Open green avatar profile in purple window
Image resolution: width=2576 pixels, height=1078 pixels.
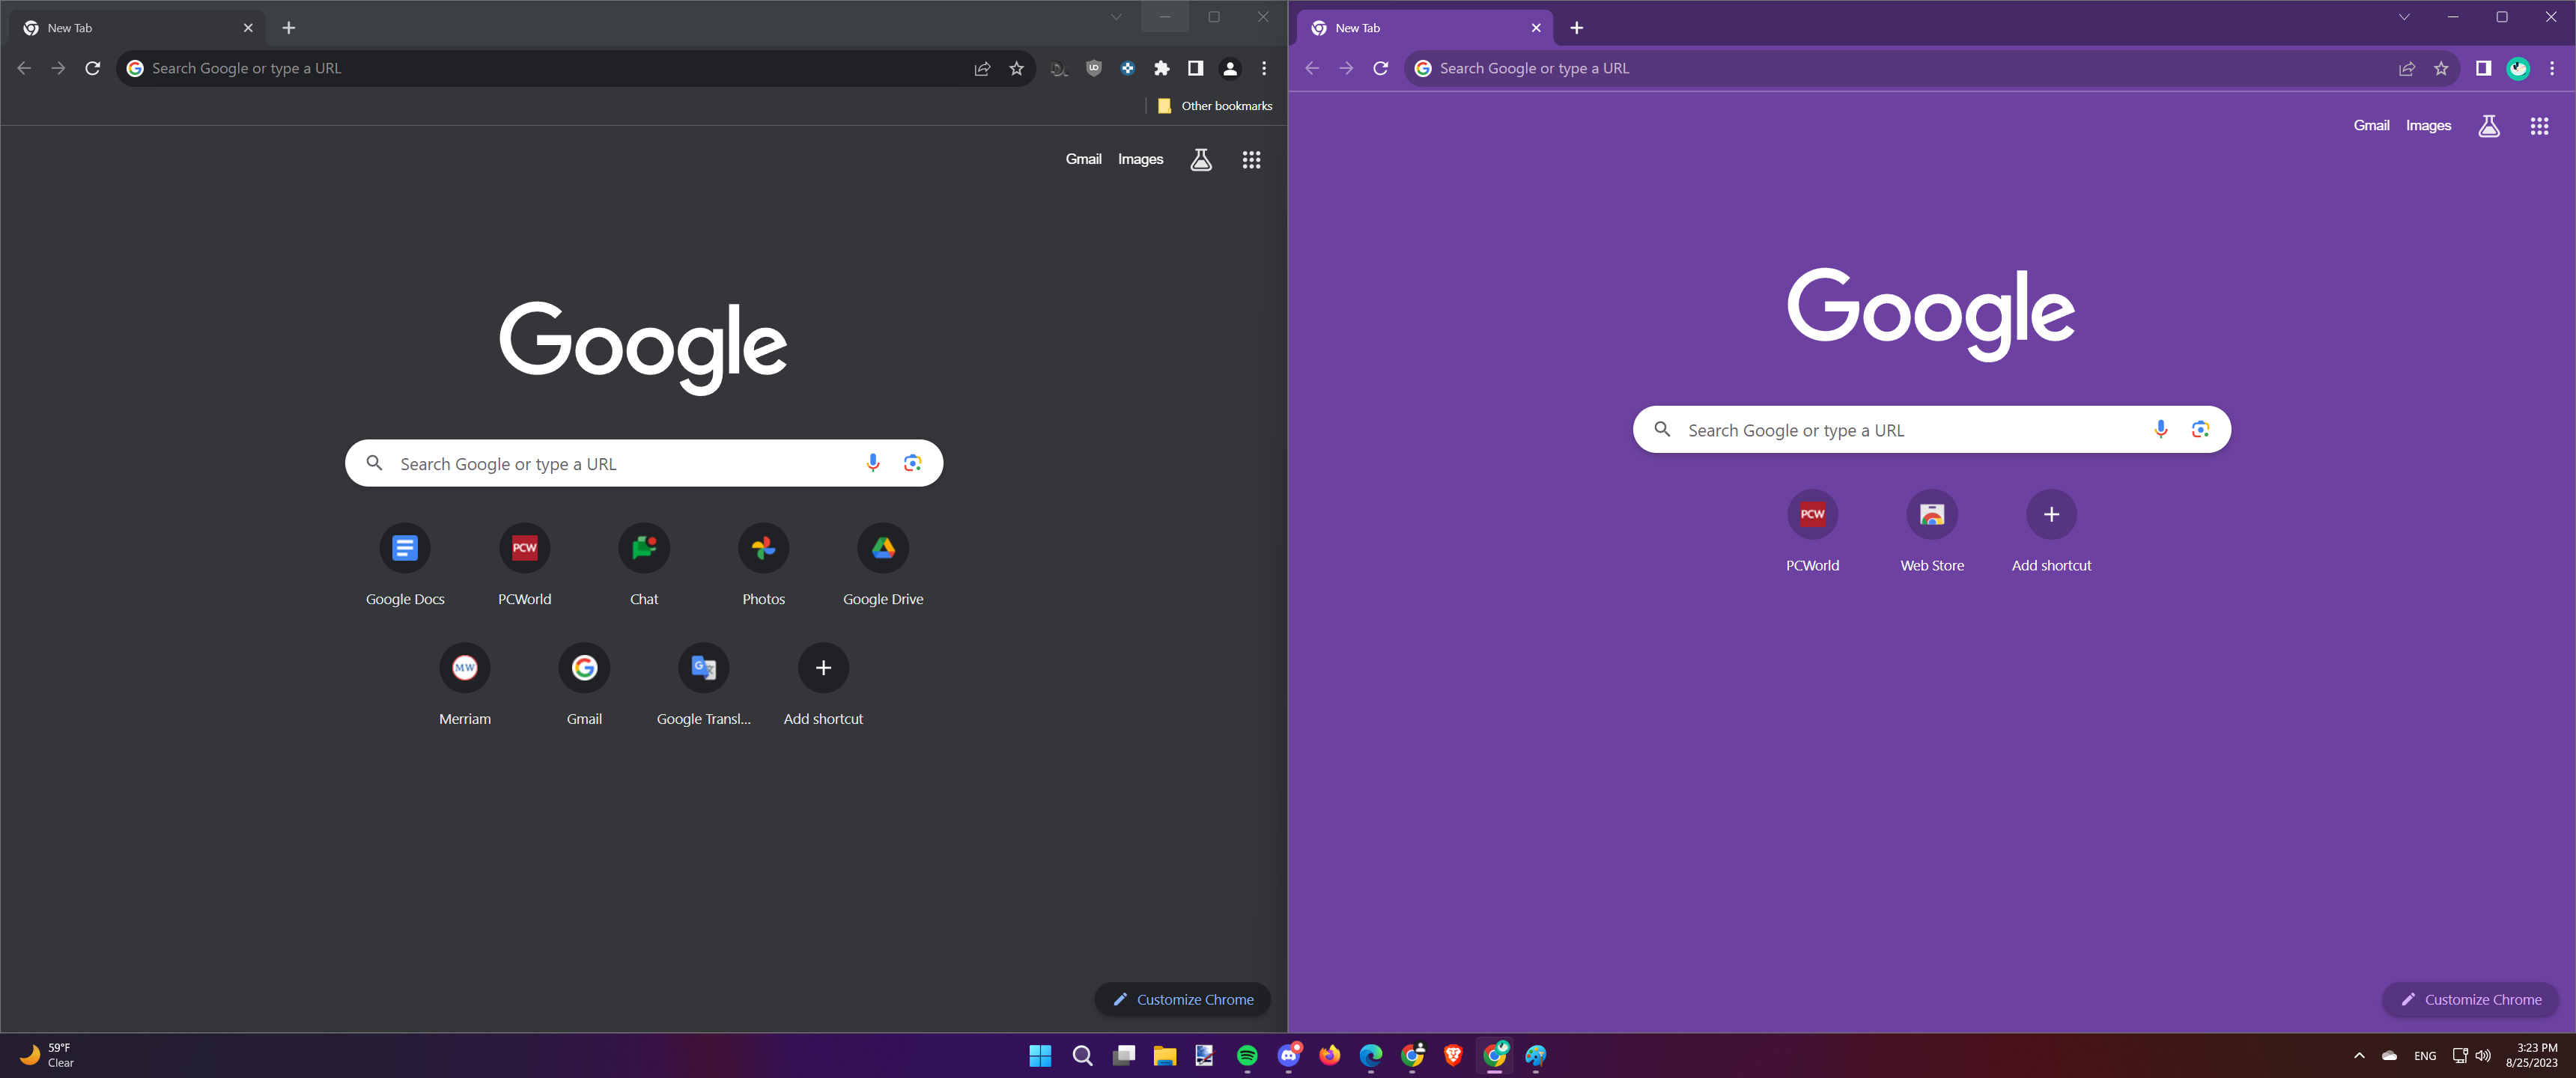click(x=2518, y=68)
